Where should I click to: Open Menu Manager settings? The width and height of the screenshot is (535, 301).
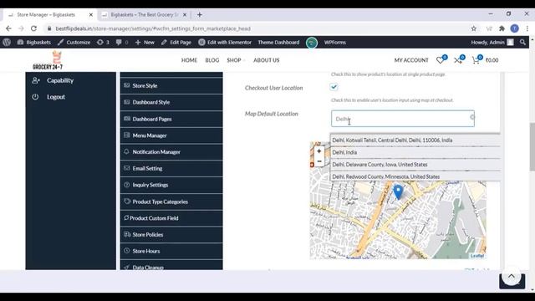[171, 135]
